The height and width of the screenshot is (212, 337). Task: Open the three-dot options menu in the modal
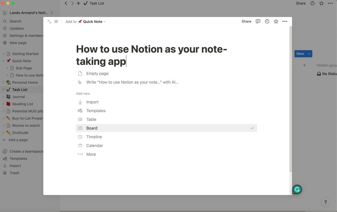(x=285, y=21)
